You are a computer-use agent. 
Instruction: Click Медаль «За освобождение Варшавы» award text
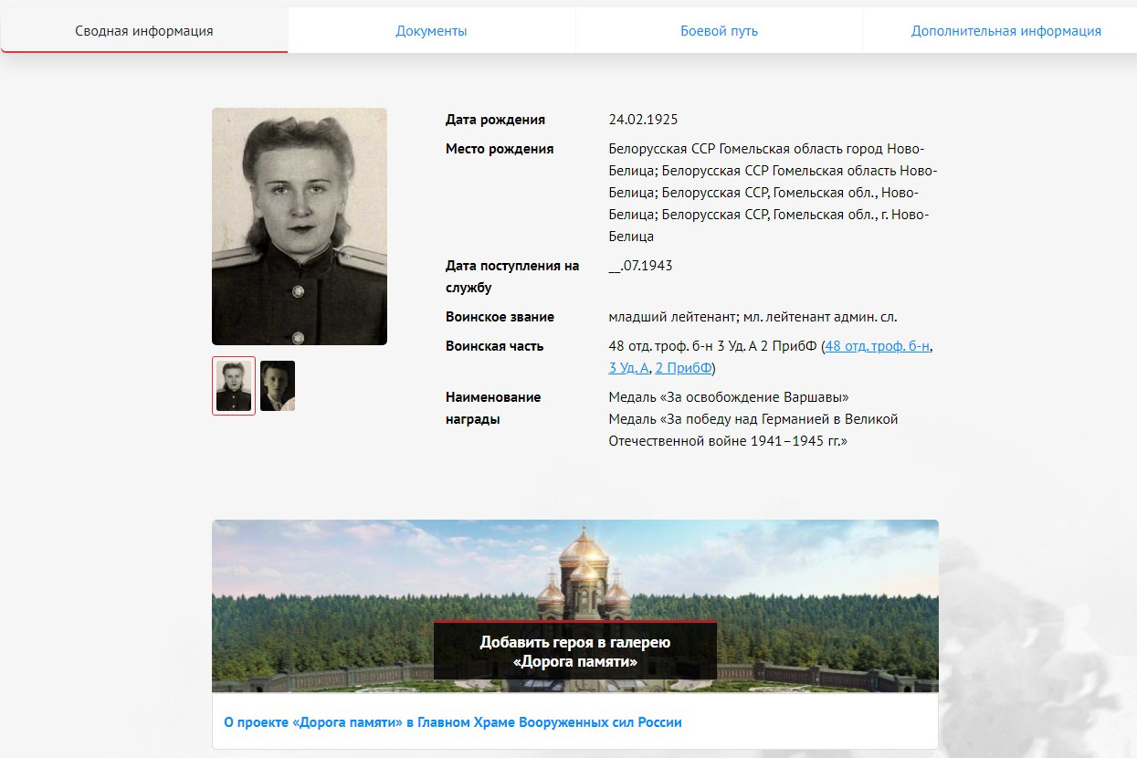(x=729, y=397)
